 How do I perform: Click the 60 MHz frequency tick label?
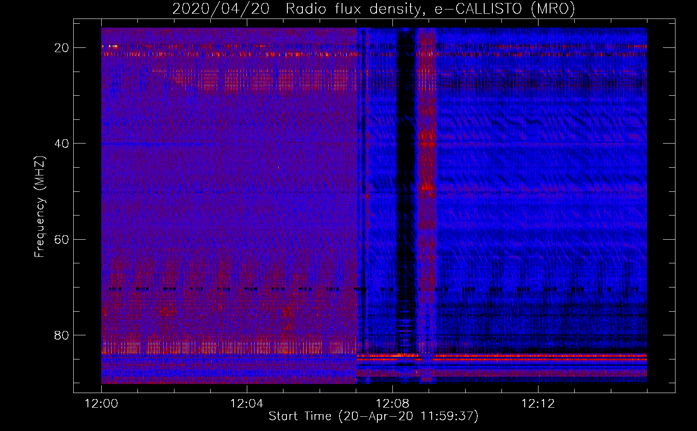tap(62, 239)
